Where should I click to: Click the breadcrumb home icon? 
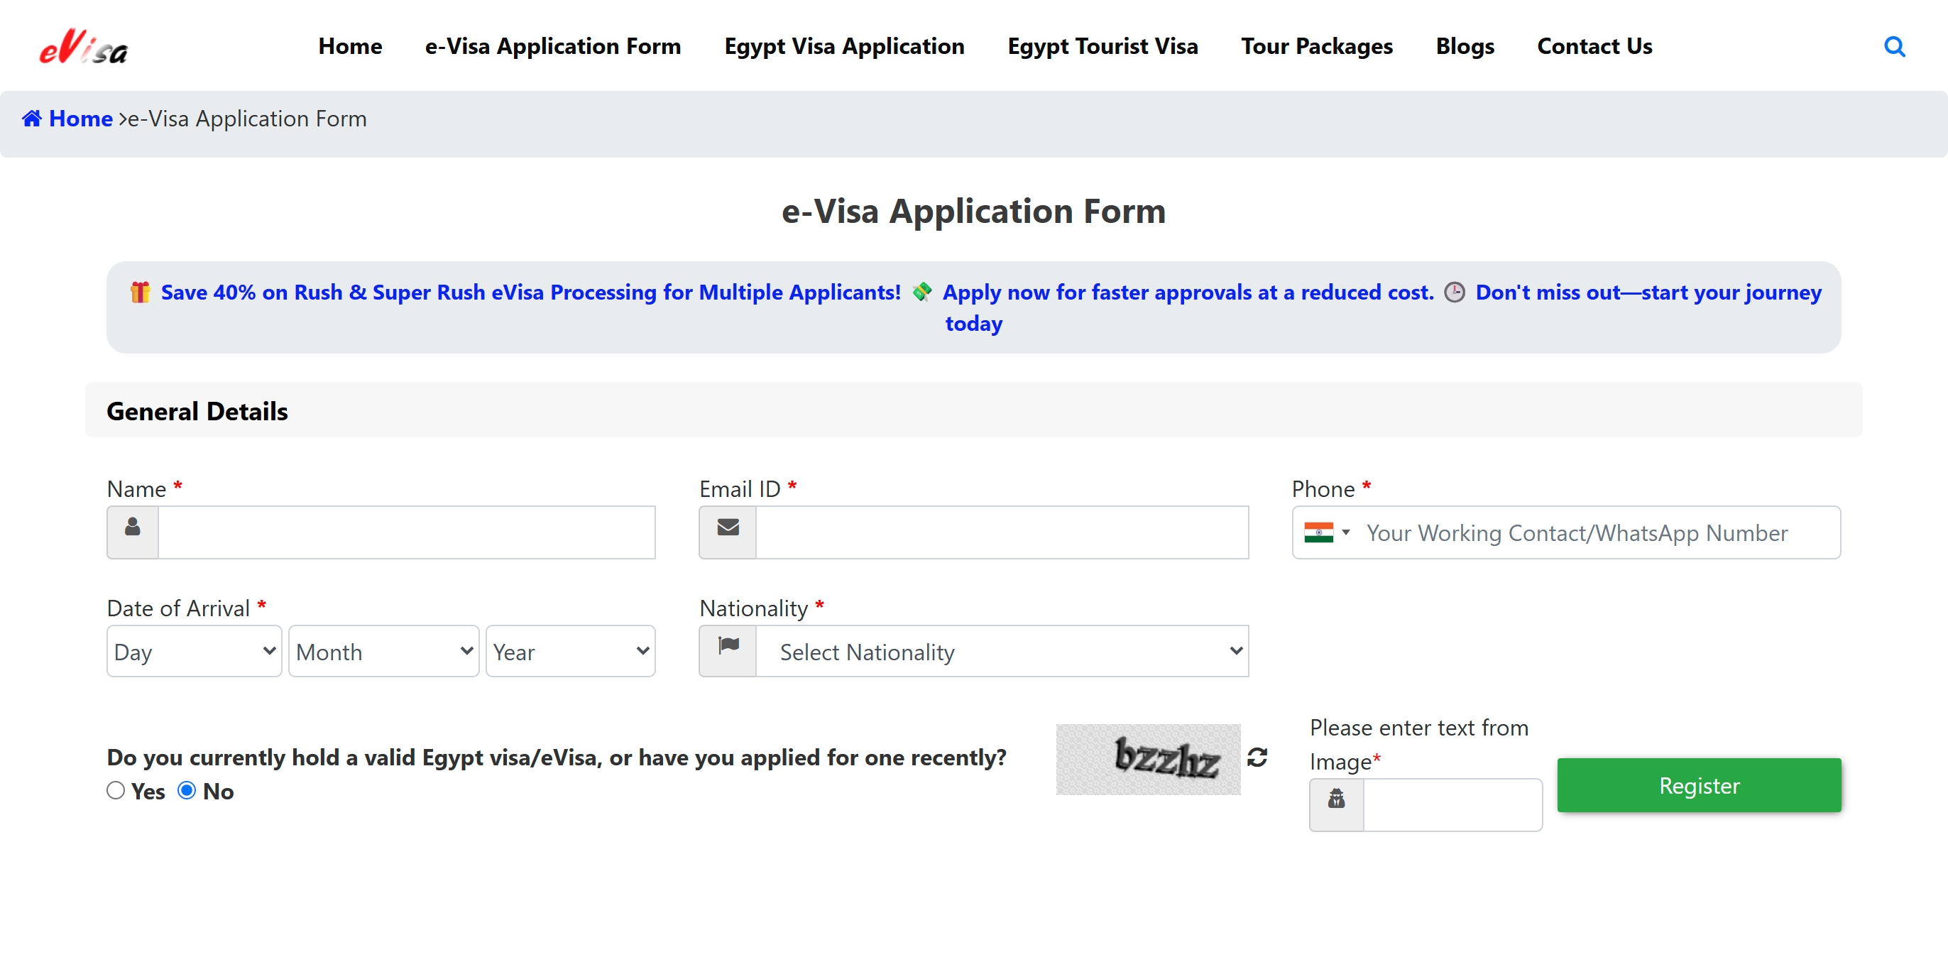coord(32,119)
